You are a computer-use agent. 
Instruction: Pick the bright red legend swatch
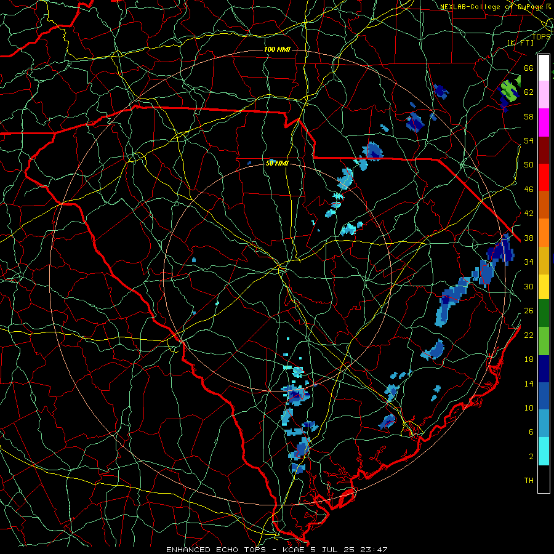[544, 177]
